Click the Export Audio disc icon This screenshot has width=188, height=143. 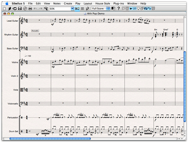(x=25, y=8)
